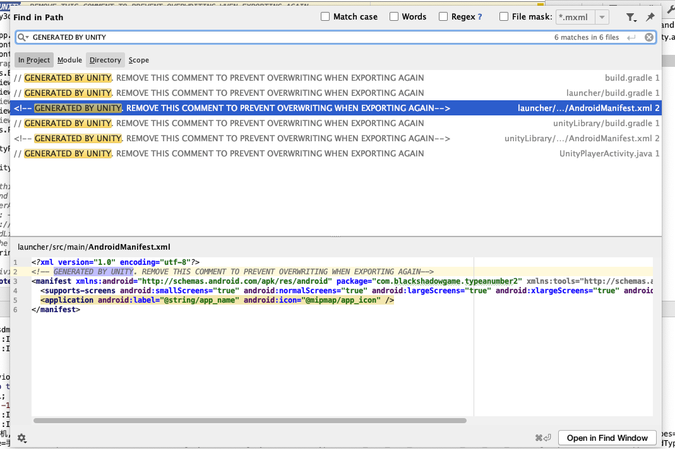Viewport: 675px width, 449px height.
Task: Pin the Find in Path dialog
Action: [650, 17]
